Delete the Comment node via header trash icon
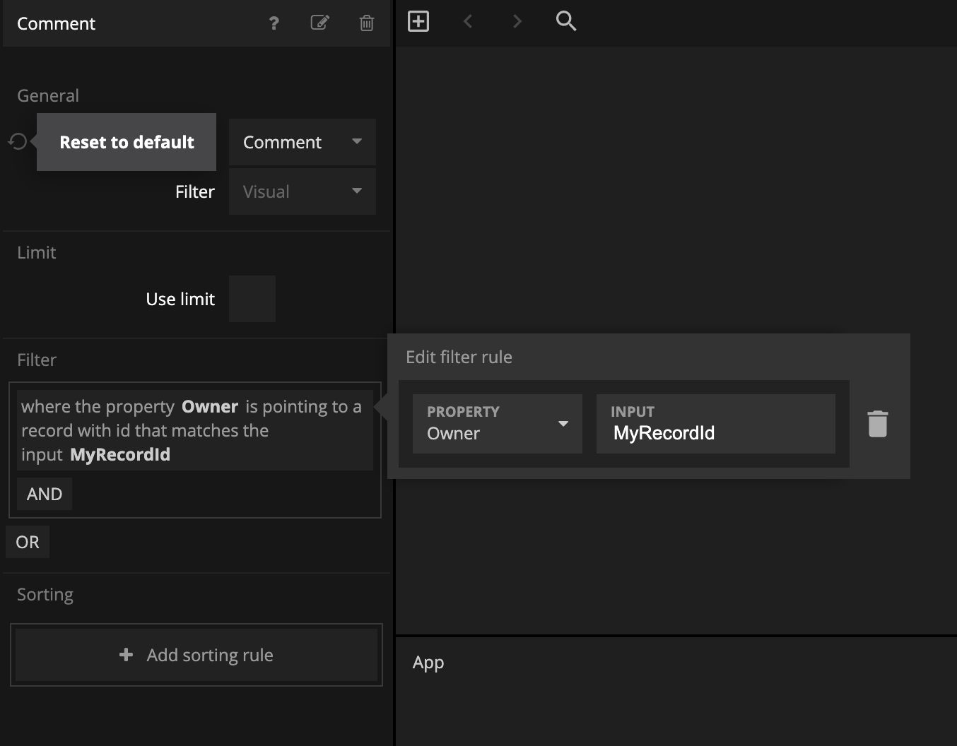The height and width of the screenshot is (746, 957). [367, 23]
